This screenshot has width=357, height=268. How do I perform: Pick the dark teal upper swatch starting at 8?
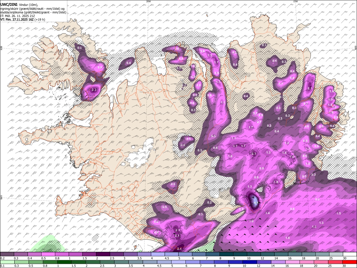226,254
